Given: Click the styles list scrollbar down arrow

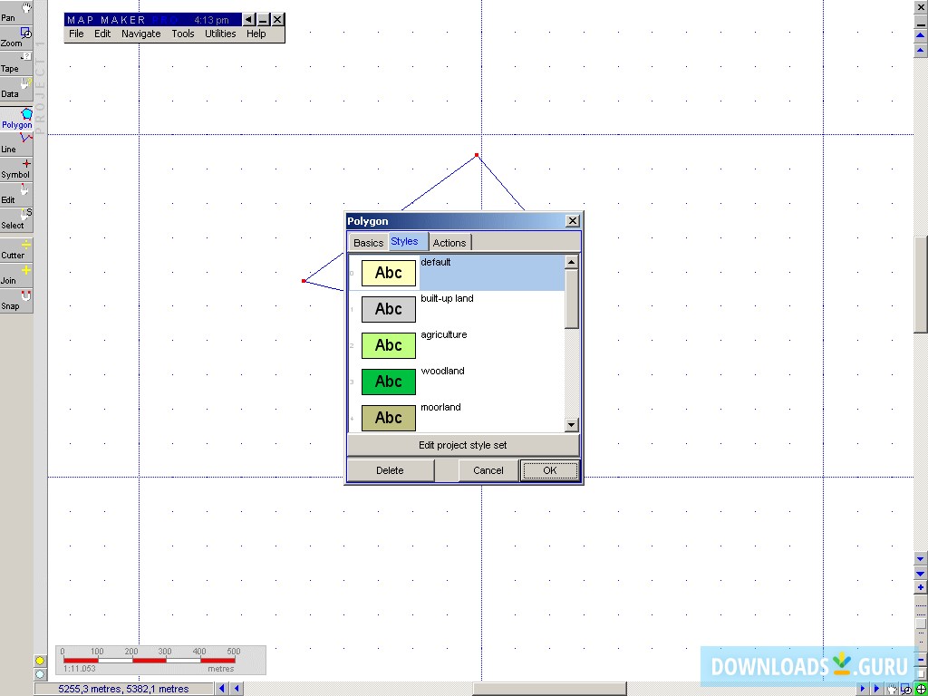Looking at the screenshot, I should pos(572,424).
